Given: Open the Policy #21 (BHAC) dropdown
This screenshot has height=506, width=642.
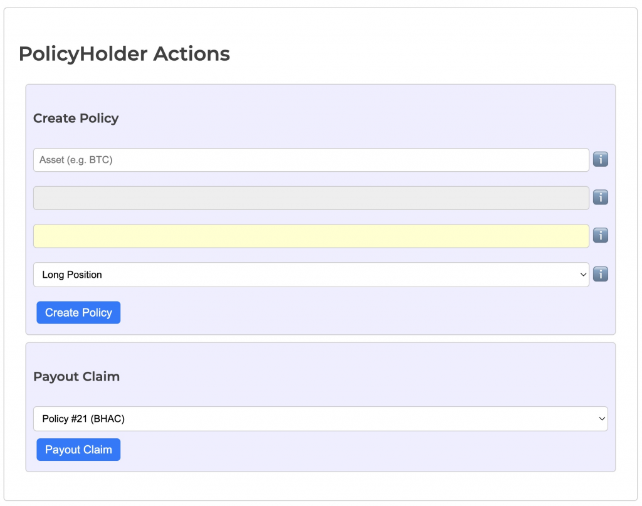Looking at the screenshot, I should pyautogui.click(x=320, y=419).
